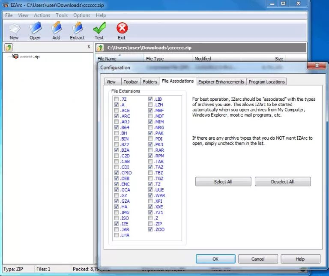The width and height of the screenshot is (329, 276).
Task: Close the folder tree pane with X
Action: click(x=89, y=47)
